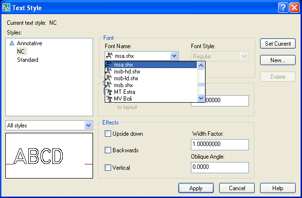The image size is (302, 198).
Task: Click the SHX icon beside msb.shx
Action: pyautogui.click(x=109, y=85)
